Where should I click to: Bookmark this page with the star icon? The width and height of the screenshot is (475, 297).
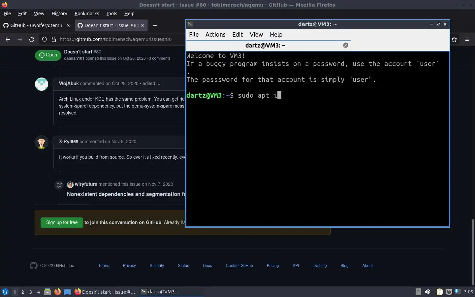pos(454,39)
